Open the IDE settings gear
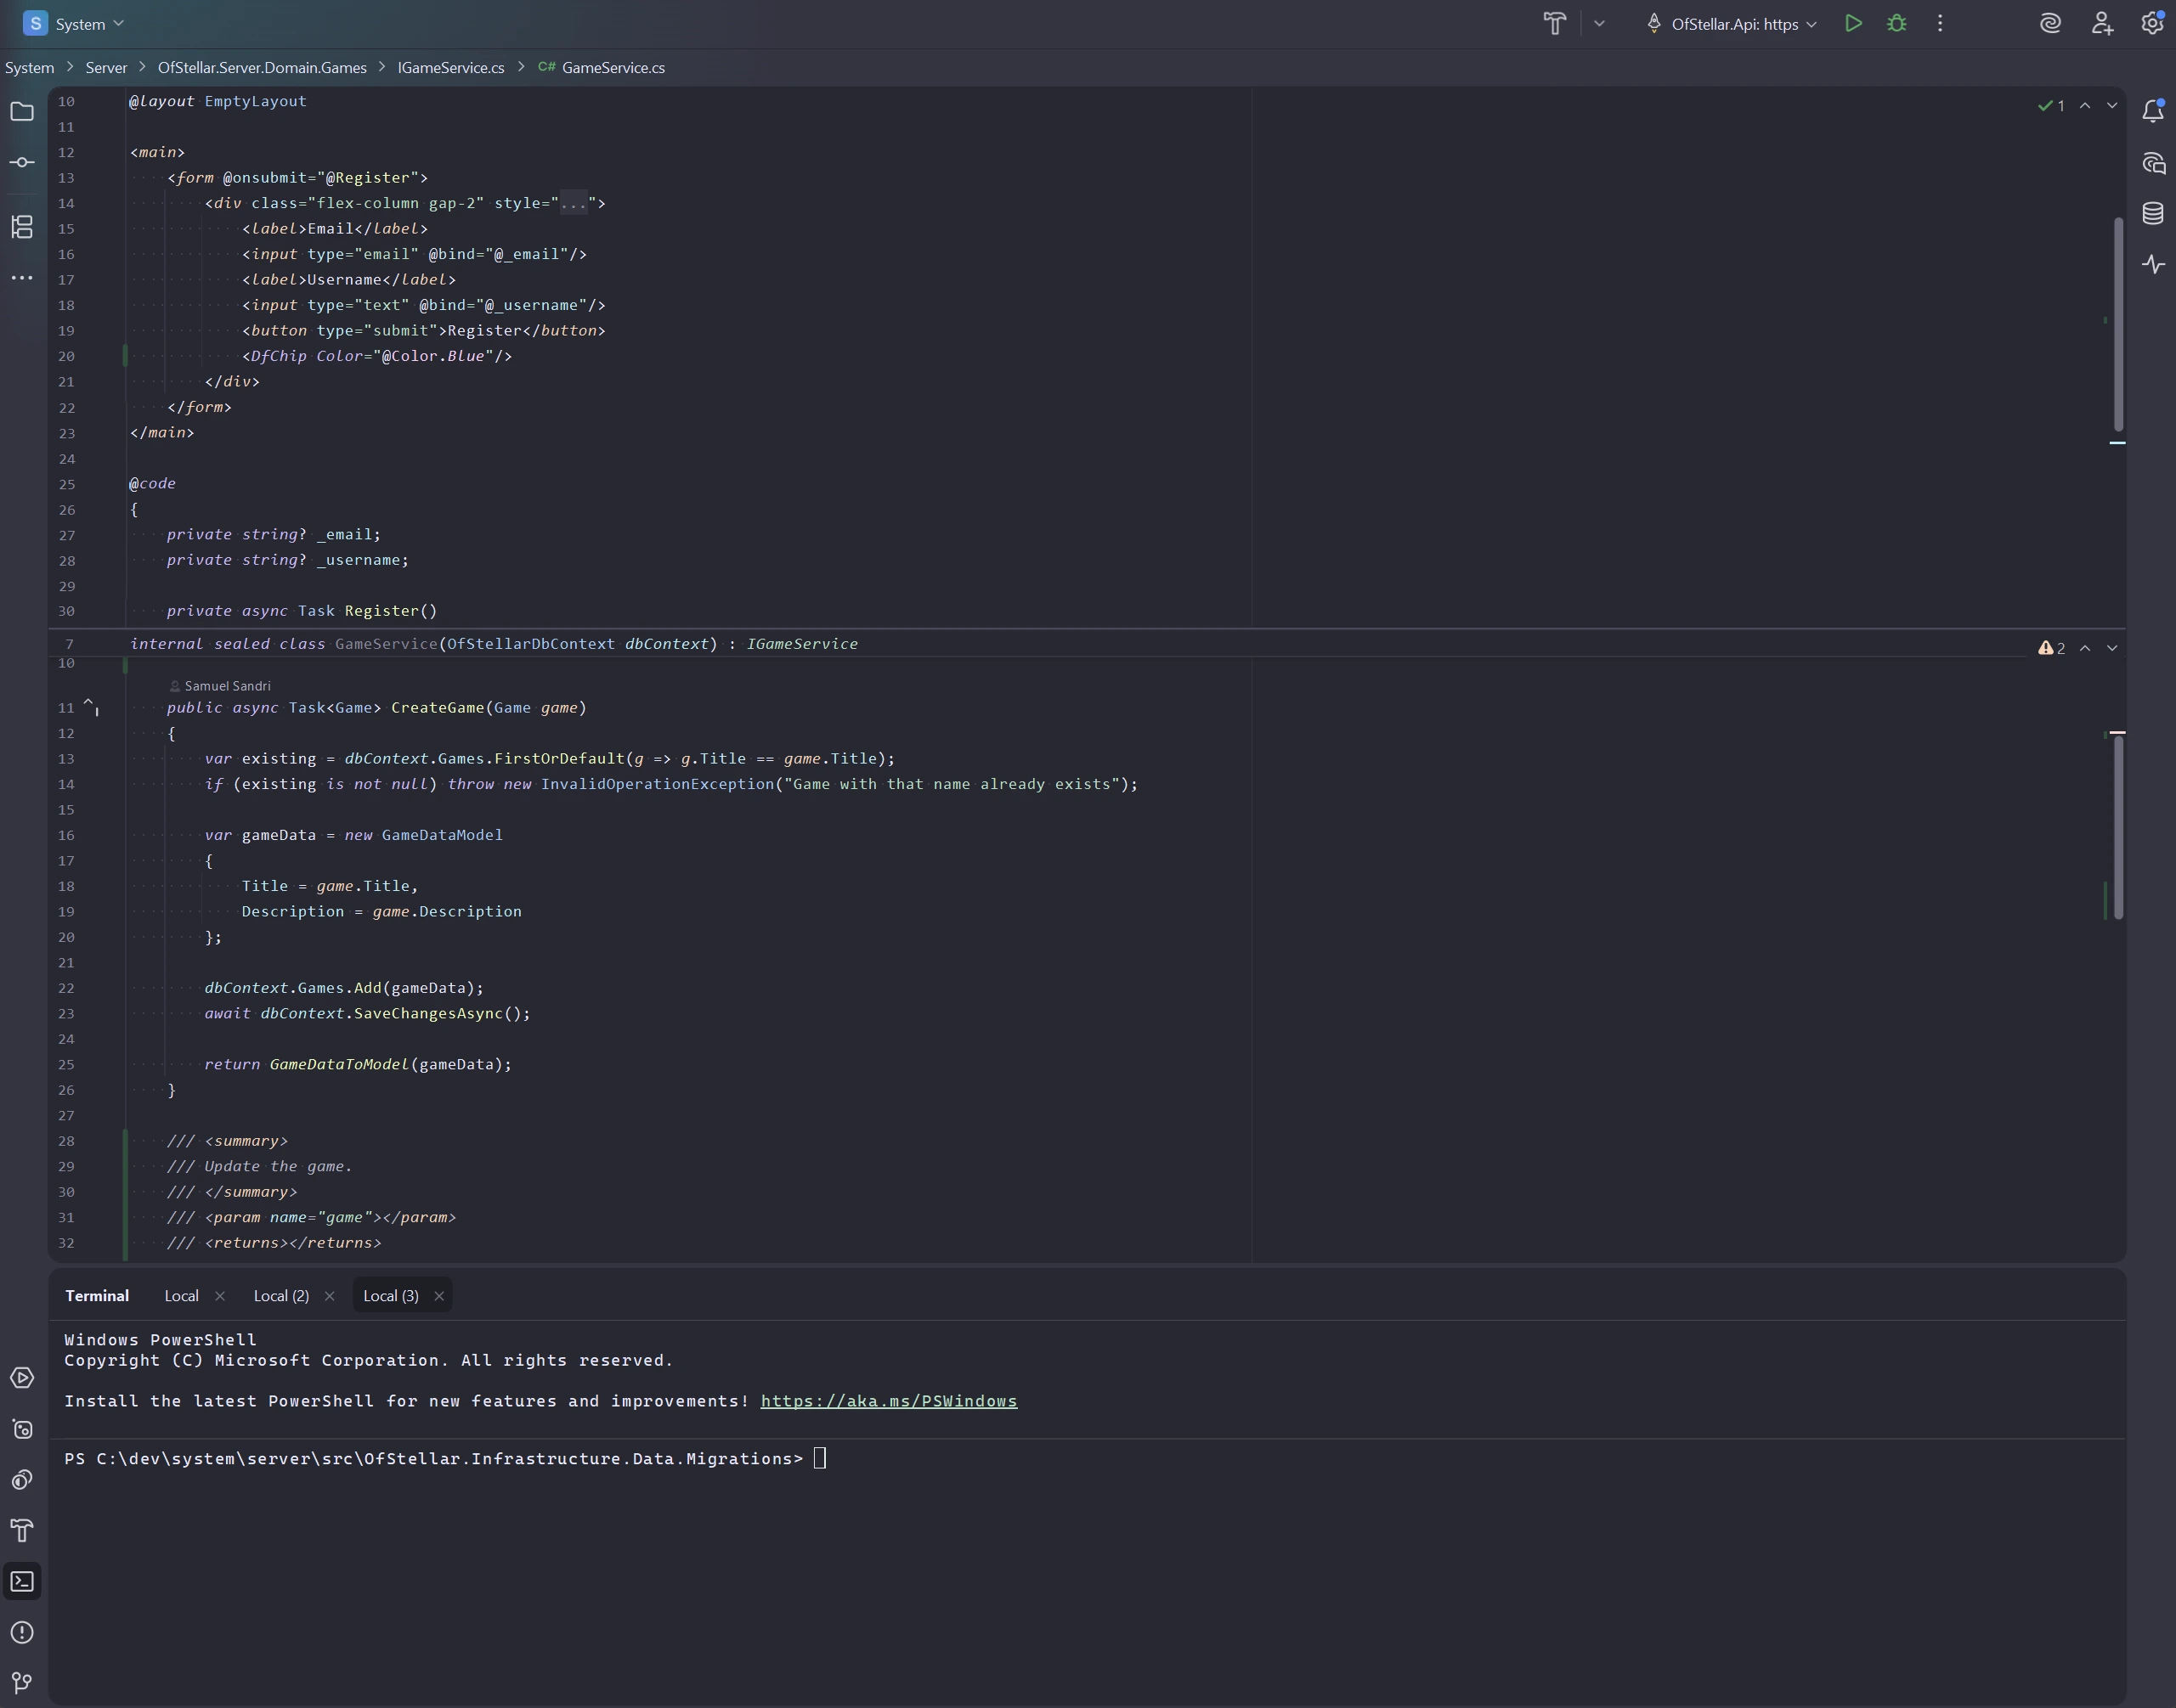The width and height of the screenshot is (2176, 1708). [x=2152, y=23]
